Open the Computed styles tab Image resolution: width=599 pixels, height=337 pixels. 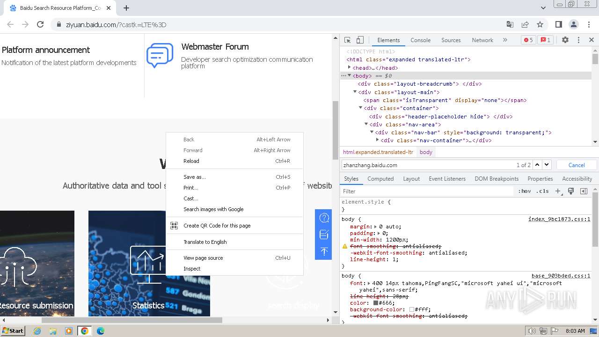(380, 179)
